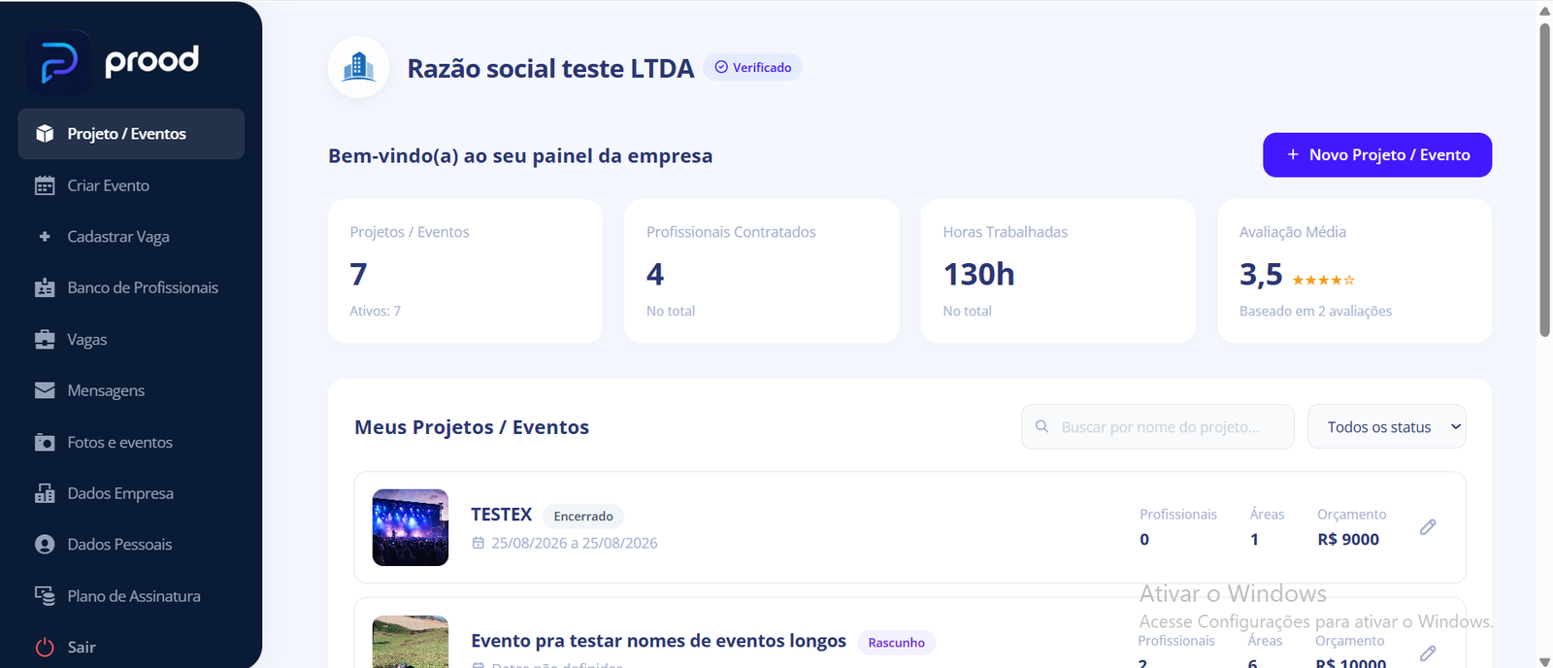Click the Horas Trabalhadas 130h card

click(x=1057, y=271)
